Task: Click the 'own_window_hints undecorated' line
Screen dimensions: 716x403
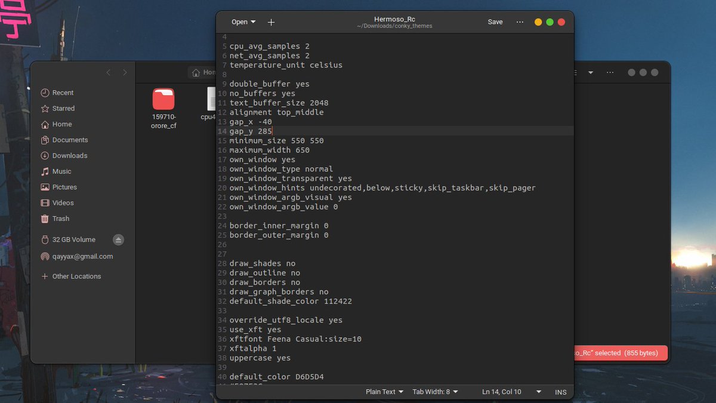Action: click(x=382, y=188)
